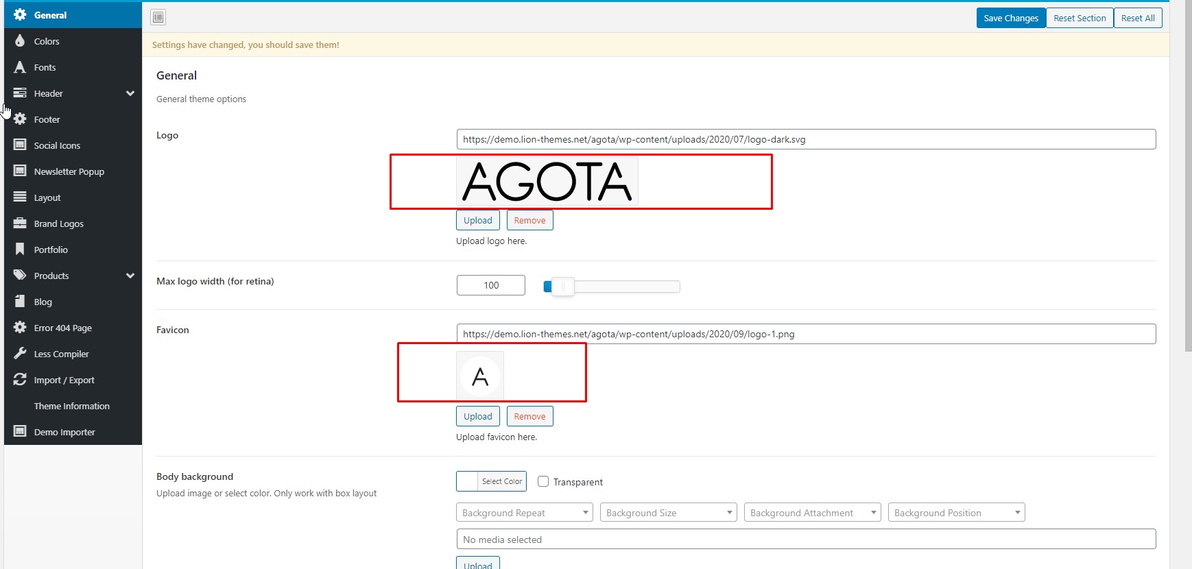Image resolution: width=1192 pixels, height=569 pixels.
Task: Expand the Header submenu chevron
Action: tap(130, 93)
